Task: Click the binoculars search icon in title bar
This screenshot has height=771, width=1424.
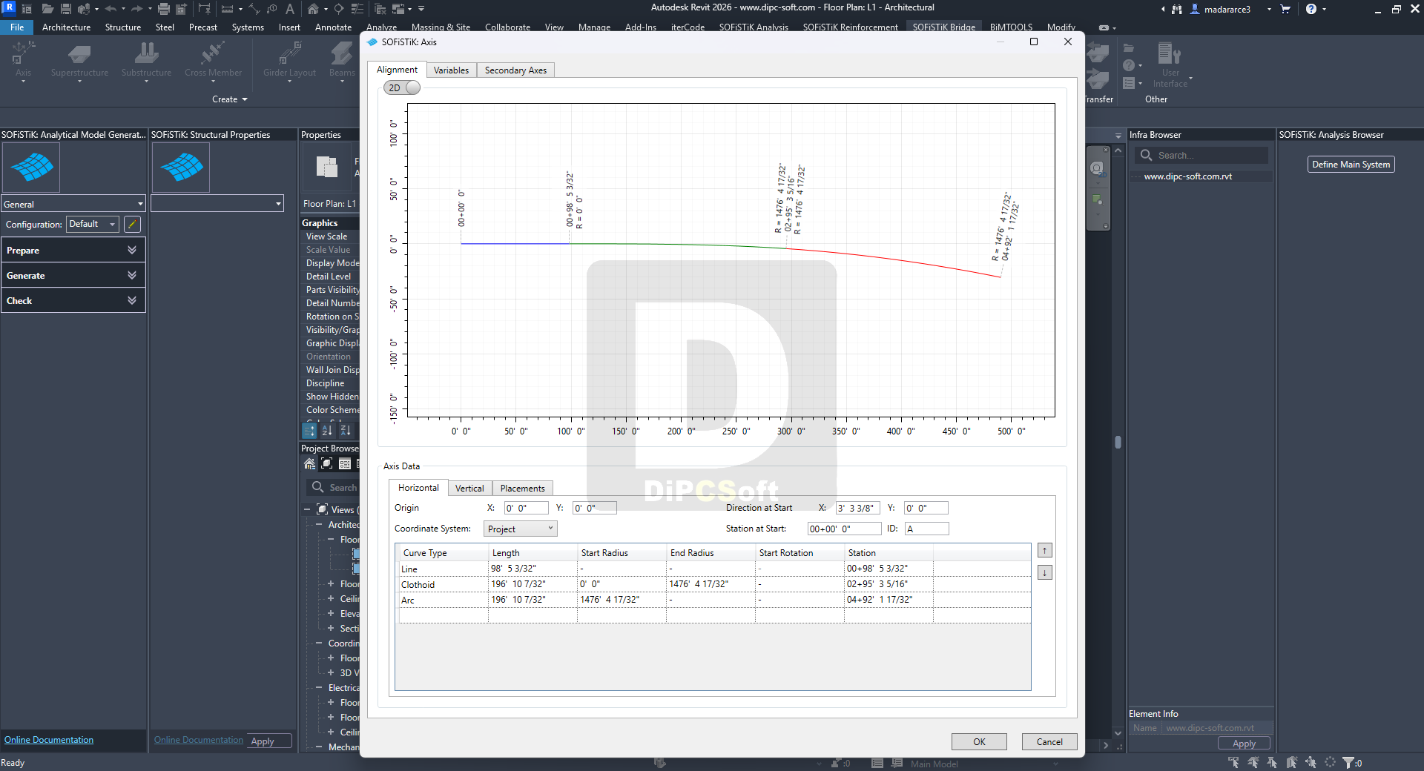Action: tap(1177, 9)
